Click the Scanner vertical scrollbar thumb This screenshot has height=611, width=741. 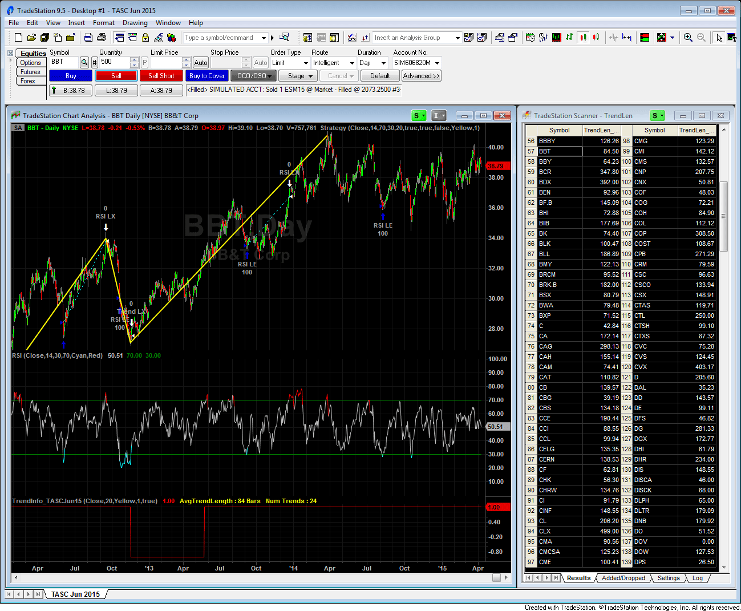point(723,217)
